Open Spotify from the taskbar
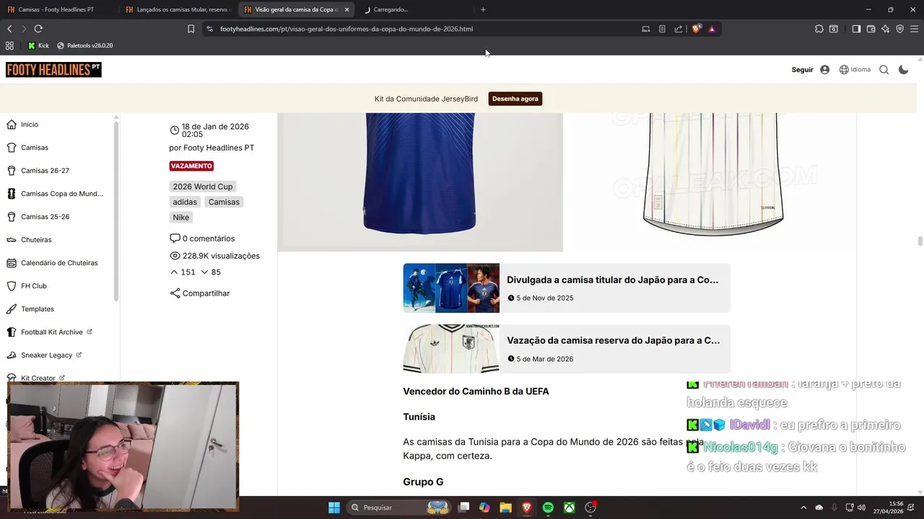924x519 pixels. tap(548, 507)
